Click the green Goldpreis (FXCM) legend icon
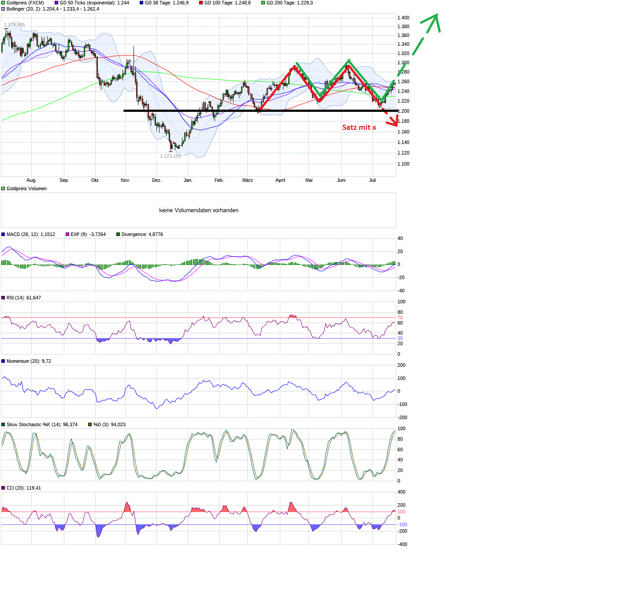 [x=3, y=3]
